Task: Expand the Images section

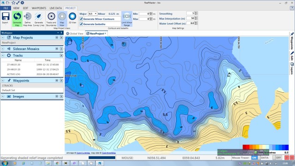Action: tap(3, 96)
